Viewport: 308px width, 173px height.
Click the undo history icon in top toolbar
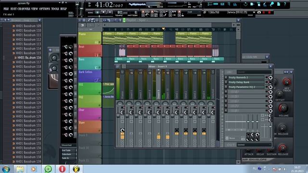245,4
